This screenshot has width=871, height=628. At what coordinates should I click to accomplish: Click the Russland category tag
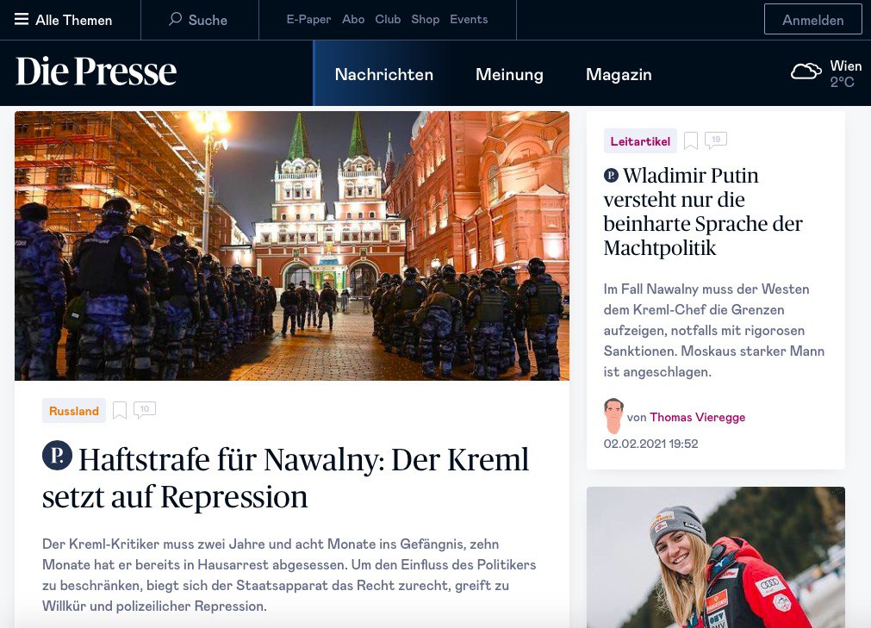pos(74,411)
